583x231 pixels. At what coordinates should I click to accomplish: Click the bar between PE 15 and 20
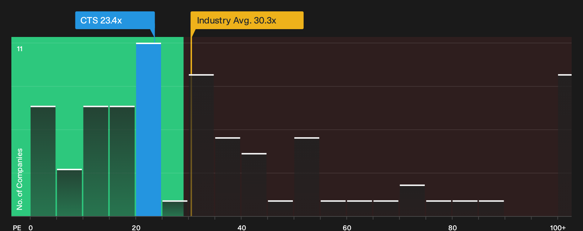122,161
